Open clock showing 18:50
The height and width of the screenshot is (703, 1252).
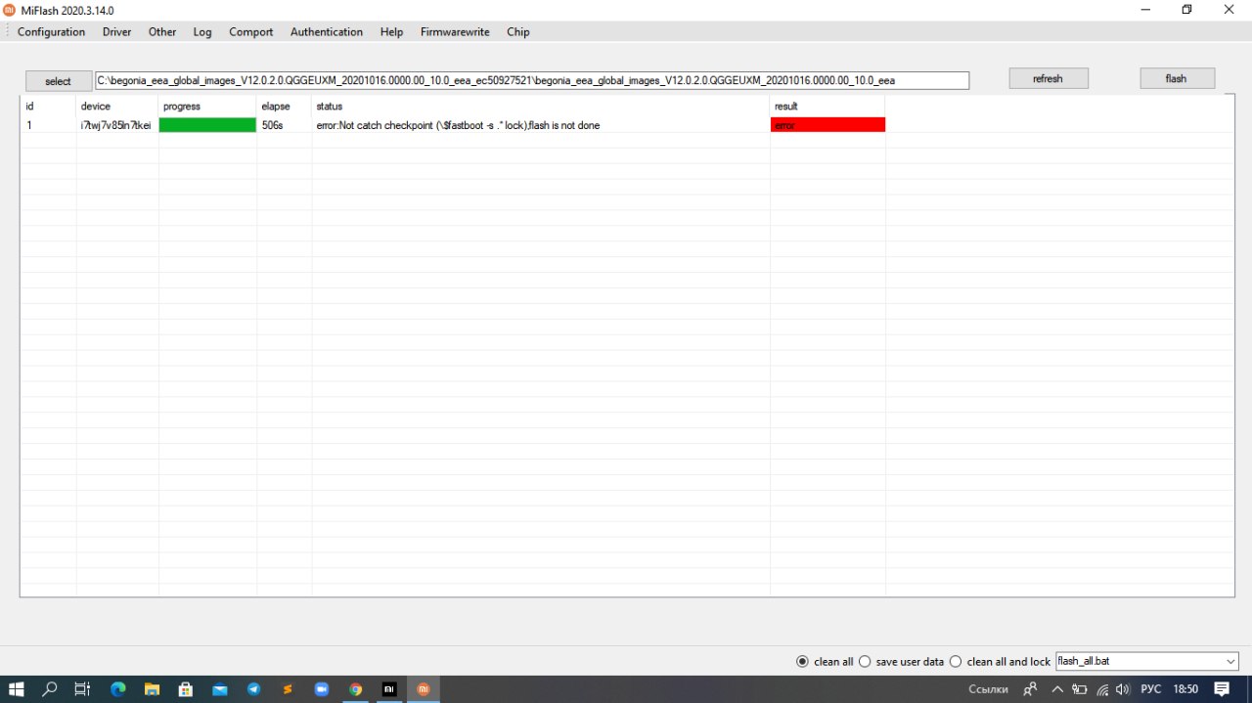(1185, 688)
